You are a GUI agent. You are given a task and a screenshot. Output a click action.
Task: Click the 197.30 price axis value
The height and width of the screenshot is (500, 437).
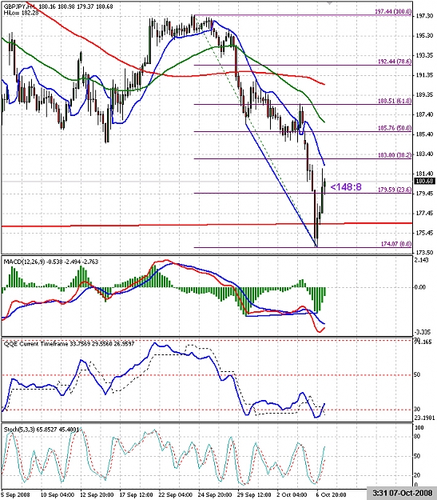pos(424,16)
